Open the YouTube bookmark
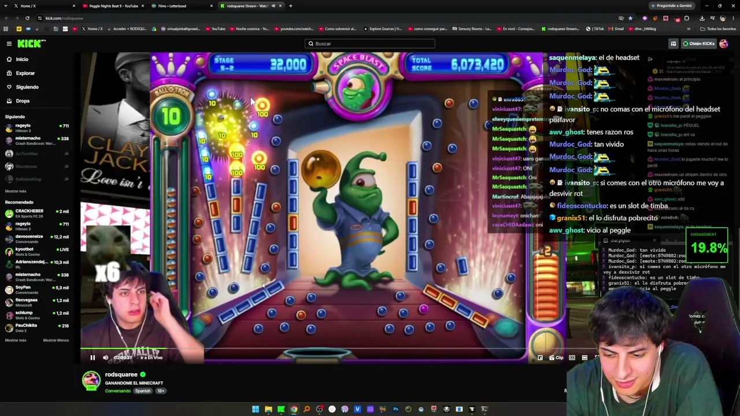 216,29
